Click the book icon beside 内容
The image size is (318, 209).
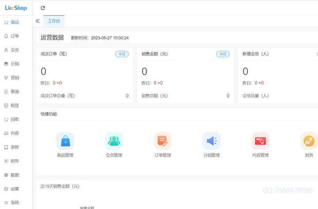click(x=6, y=133)
